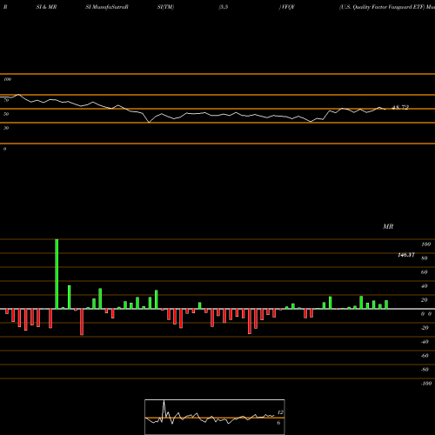Image resolution: width=435 pixels, height=435 pixels.
Task: Click RSI axis label 70
Action: click(6, 100)
